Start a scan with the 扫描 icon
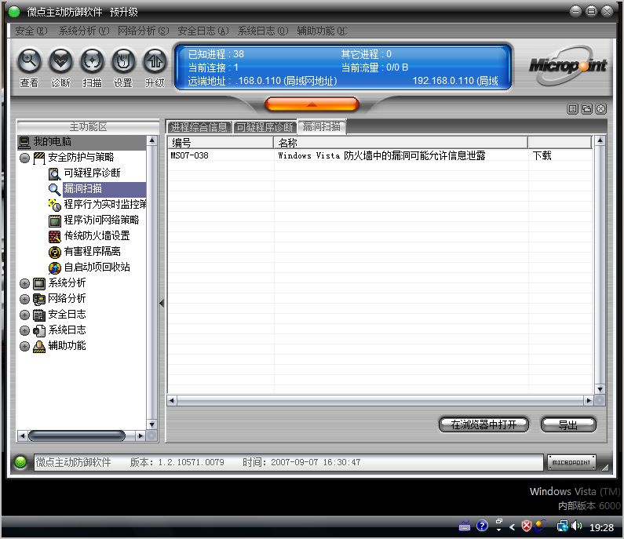 point(92,61)
